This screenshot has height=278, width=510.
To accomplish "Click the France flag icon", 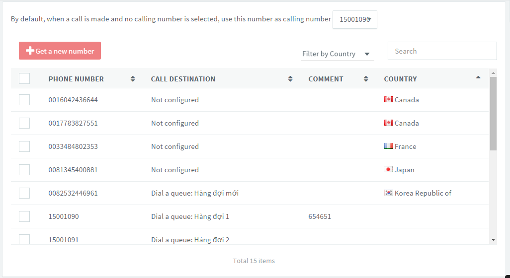I will pos(388,146).
